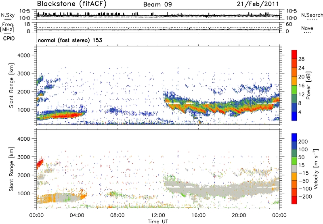323x224 pixels.
Task: Select the "N.Search" legend label
Action: tap(312, 15)
